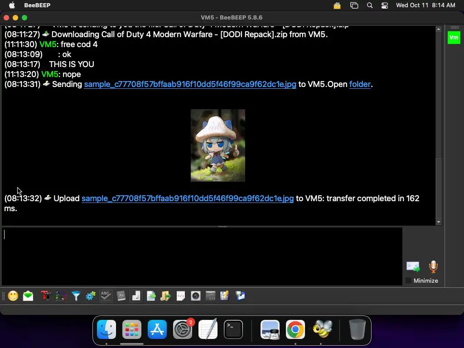
Task: Click the save chat pencil icon
Action: click(225, 295)
